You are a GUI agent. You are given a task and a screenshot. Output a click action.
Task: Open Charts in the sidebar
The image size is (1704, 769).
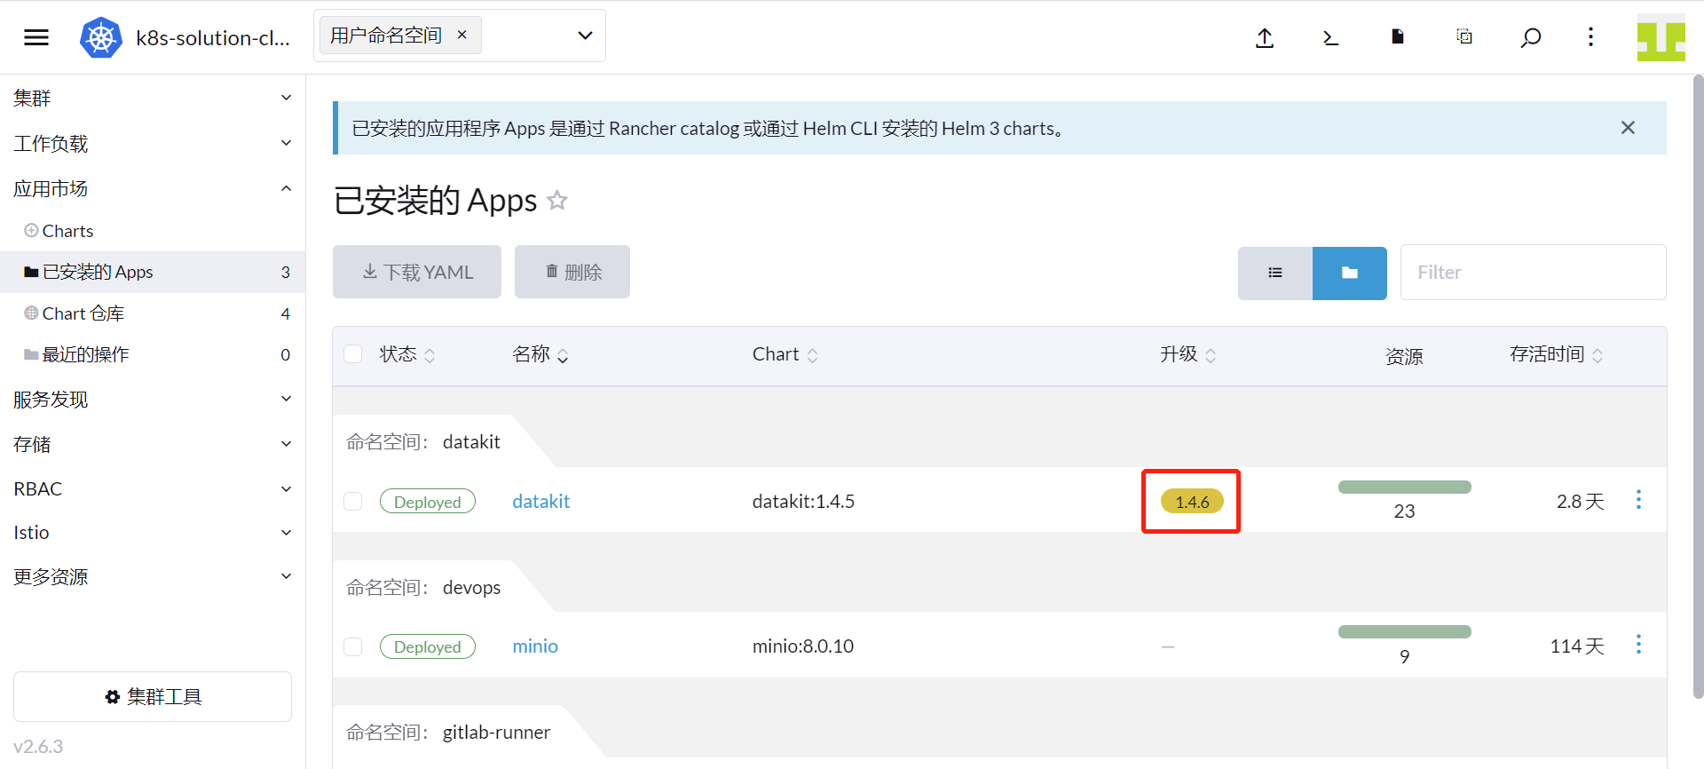tap(153, 231)
